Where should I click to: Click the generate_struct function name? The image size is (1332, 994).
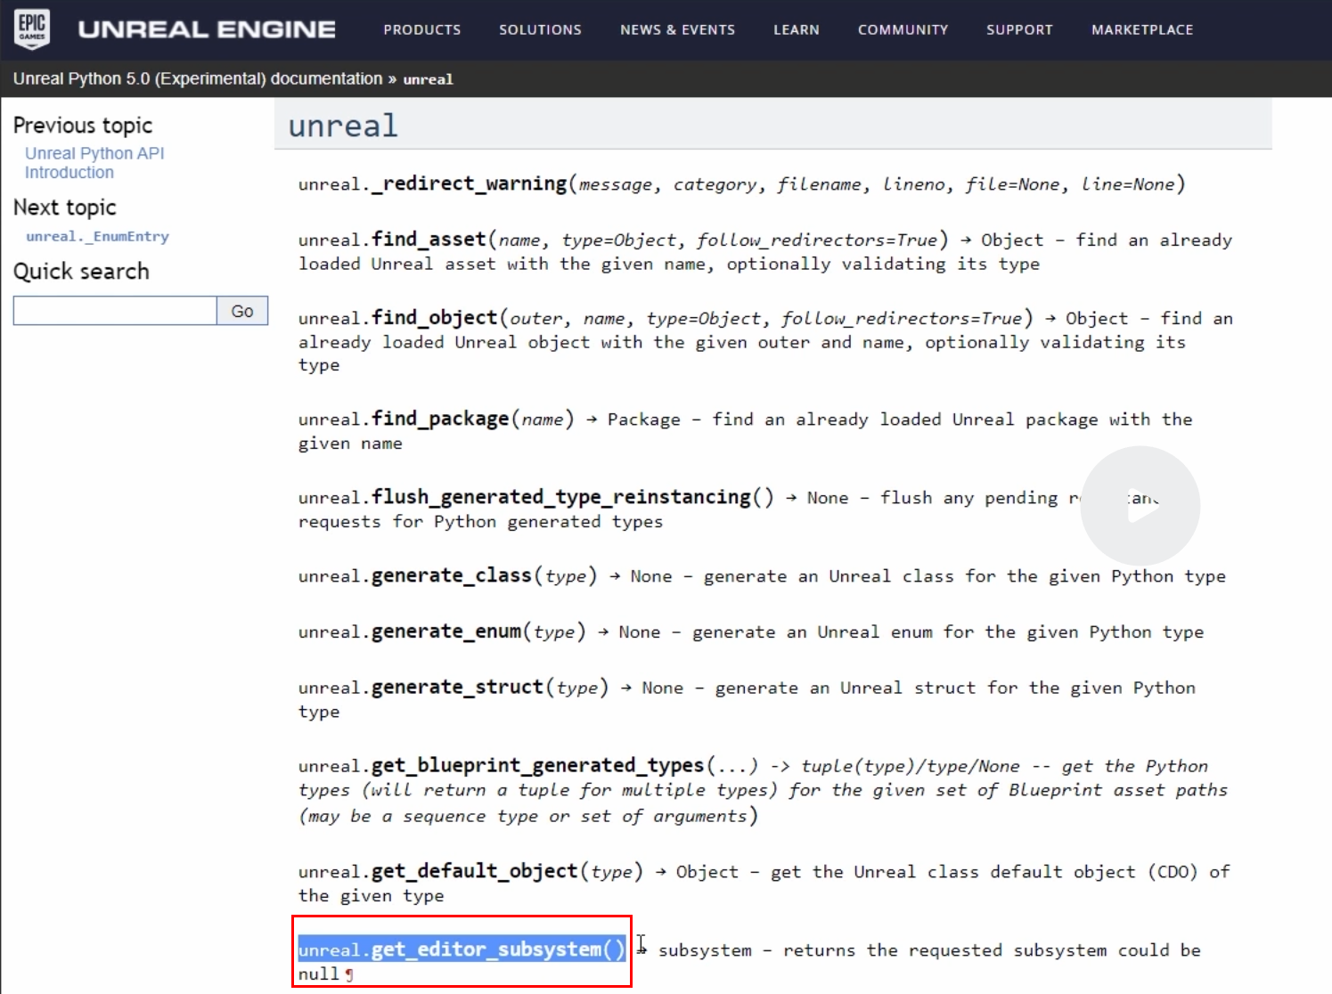tap(457, 687)
